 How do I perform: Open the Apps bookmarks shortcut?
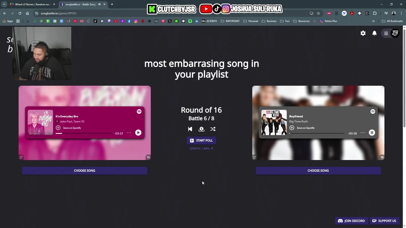point(8,21)
